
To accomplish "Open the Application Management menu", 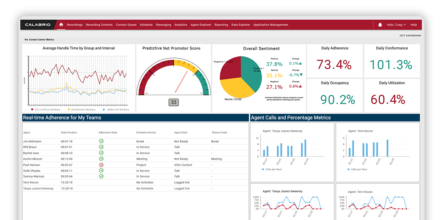I will [271, 25].
